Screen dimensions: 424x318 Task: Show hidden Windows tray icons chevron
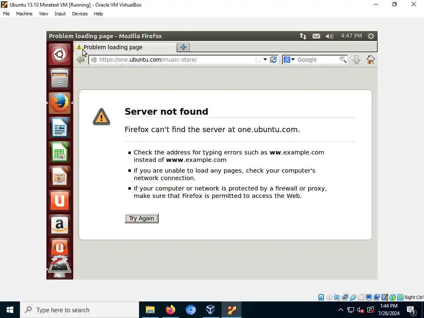pos(340,310)
